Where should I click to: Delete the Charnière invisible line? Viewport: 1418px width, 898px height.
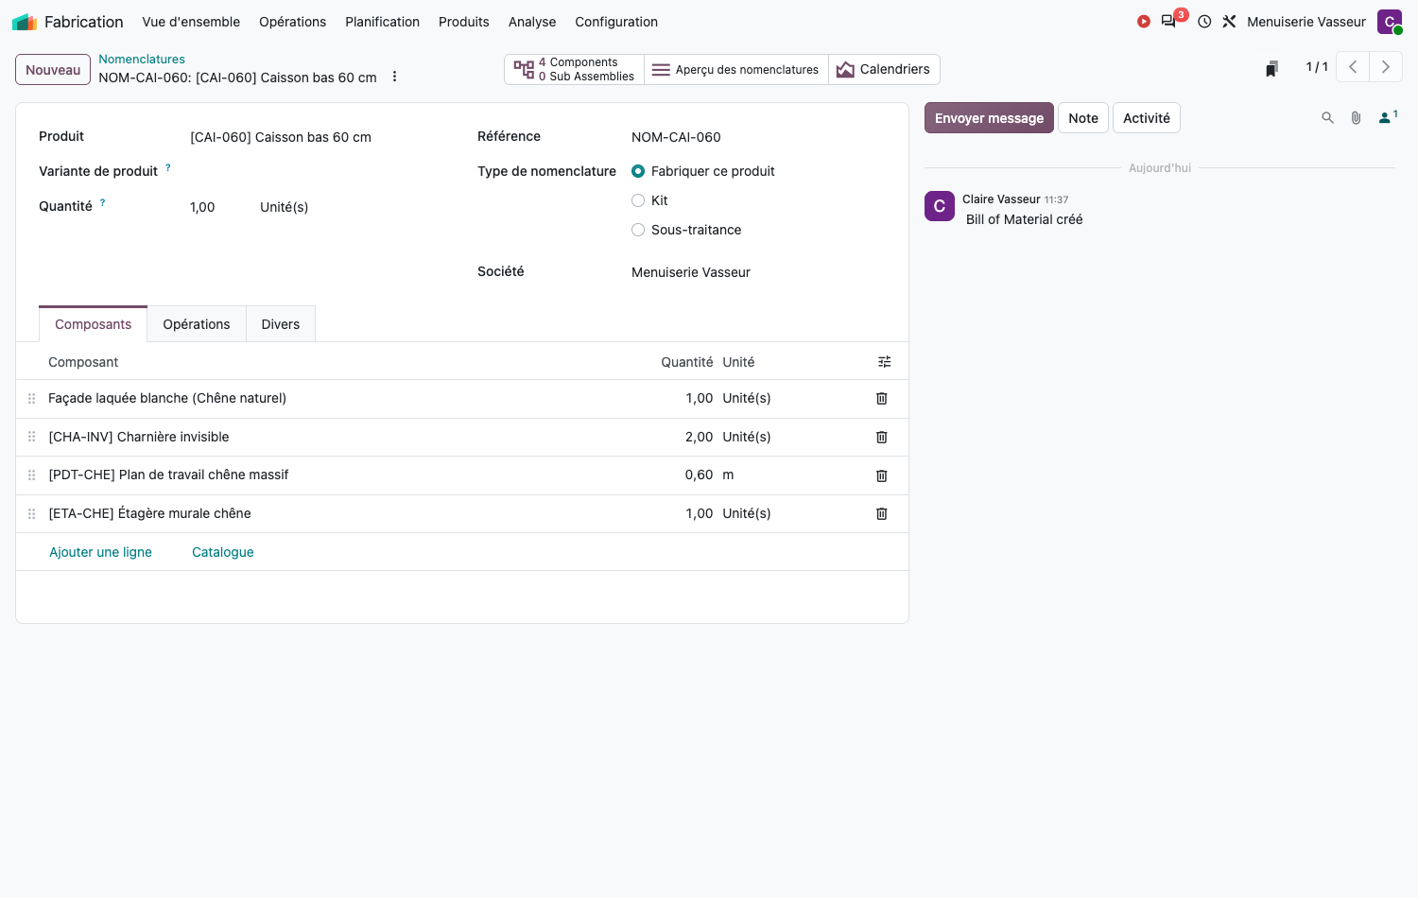882,438
